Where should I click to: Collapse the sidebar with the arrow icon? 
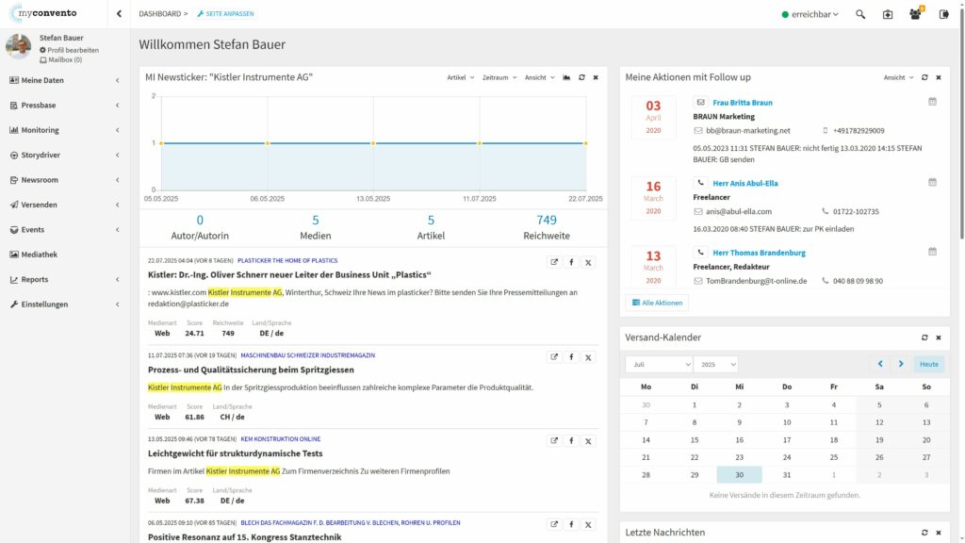tap(119, 13)
